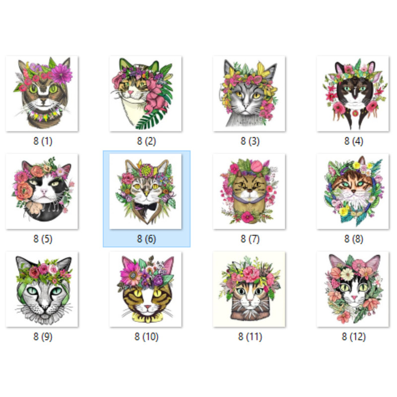The width and height of the screenshot is (397, 397).
Task: Select the file label 8 (12)
Action: click(354, 337)
